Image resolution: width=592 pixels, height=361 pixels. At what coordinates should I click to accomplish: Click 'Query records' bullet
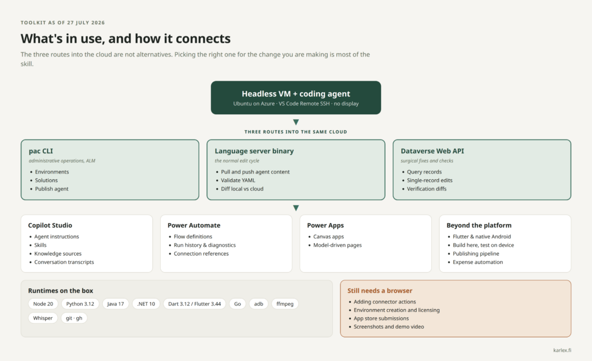point(424,172)
